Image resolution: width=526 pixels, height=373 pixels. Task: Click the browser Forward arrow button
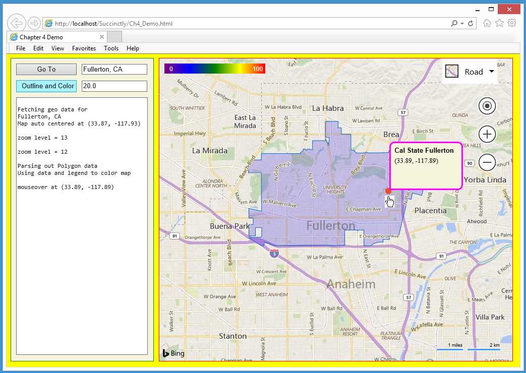[x=34, y=23]
